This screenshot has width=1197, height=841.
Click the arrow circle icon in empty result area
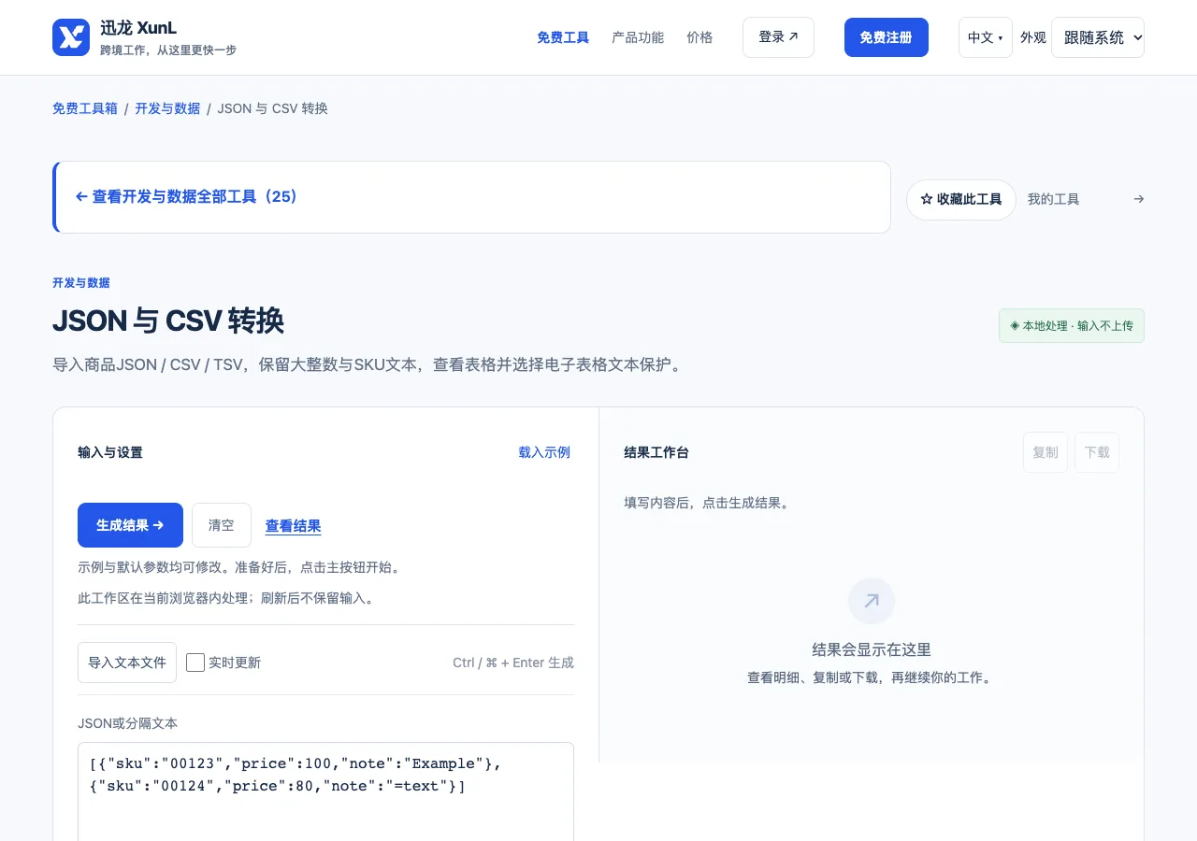872,601
